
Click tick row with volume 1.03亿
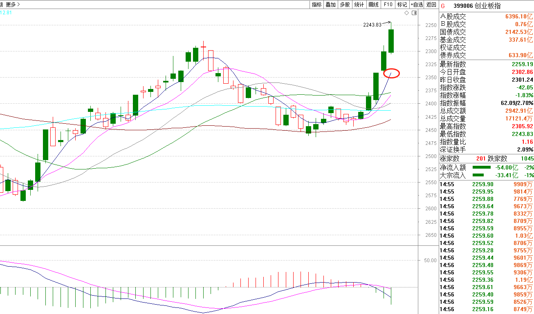[487, 236]
